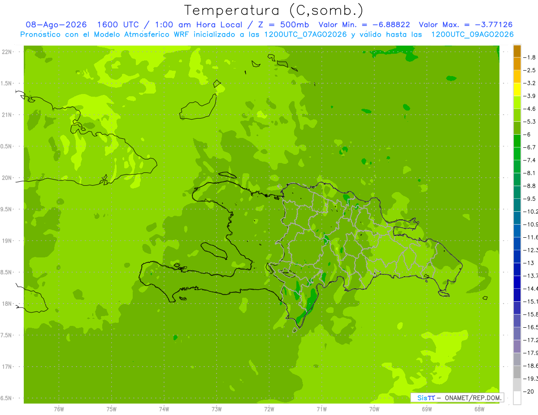Click the 75W longitude label
The width and height of the screenshot is (538, 415).
pyautogui.click(x=112, y=409)
